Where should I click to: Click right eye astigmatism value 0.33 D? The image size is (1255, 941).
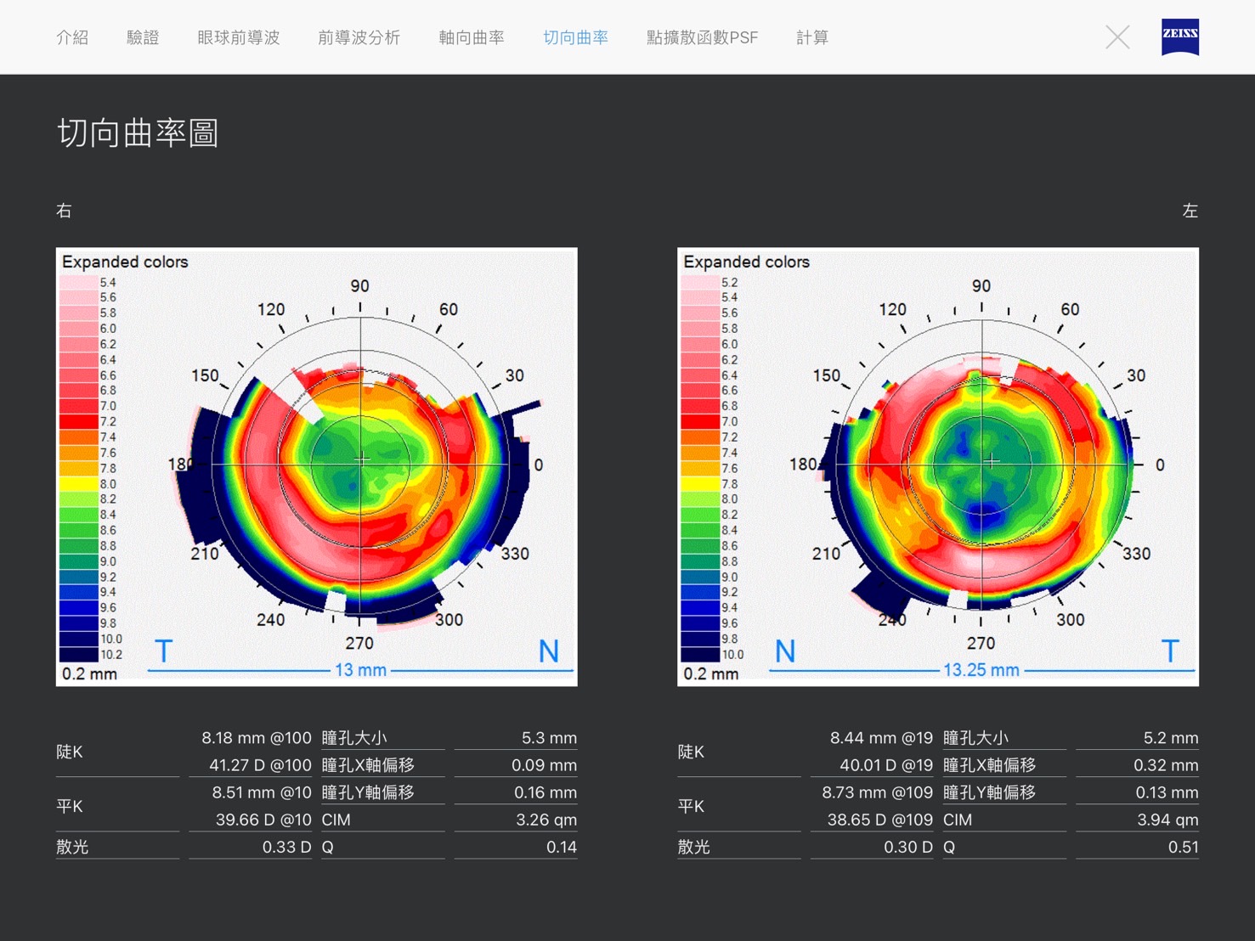[x=287, y=847]
